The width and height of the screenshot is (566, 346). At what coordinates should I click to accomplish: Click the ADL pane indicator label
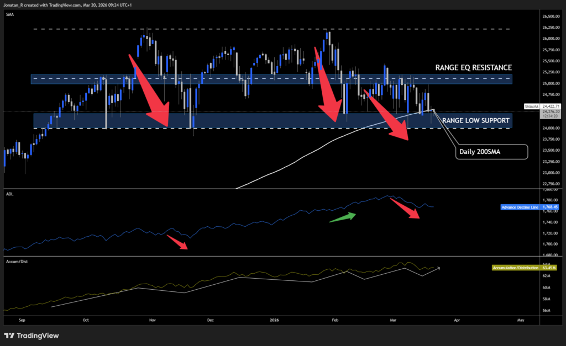click(8, 194)
